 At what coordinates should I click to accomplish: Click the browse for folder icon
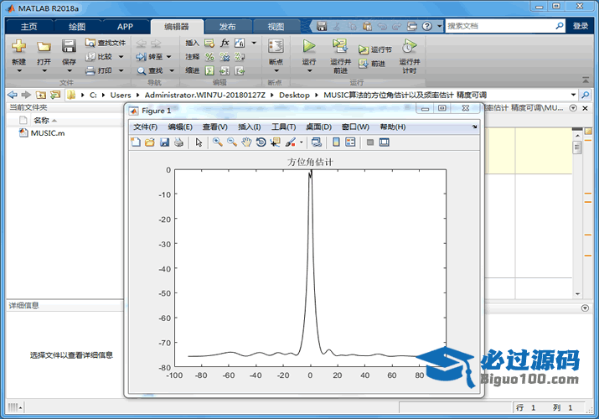tap(55, 95)
